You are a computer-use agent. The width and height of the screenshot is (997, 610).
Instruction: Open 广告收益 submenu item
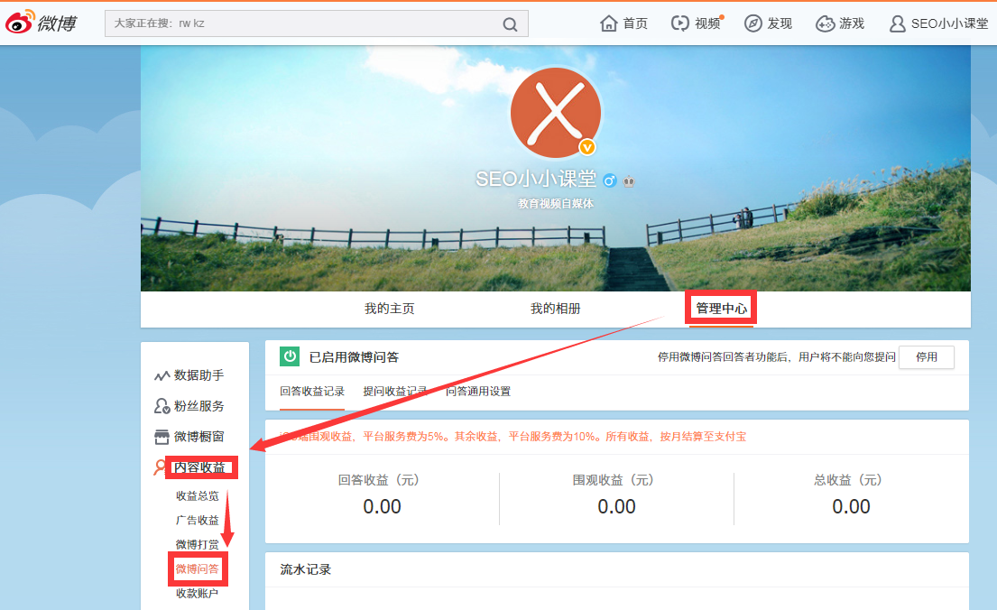pos(197,521)
